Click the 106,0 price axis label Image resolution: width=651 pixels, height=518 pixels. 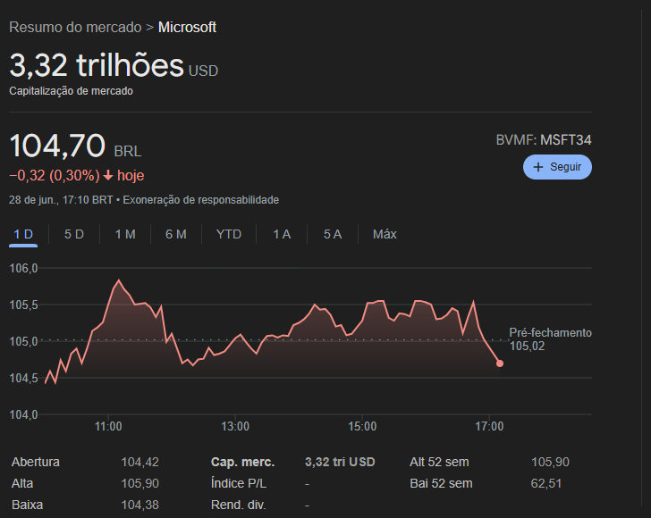click(x=23, y=268)
